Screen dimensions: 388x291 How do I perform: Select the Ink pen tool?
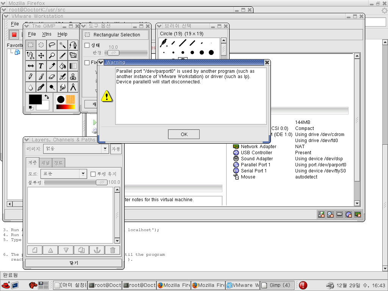click(41, 87)
